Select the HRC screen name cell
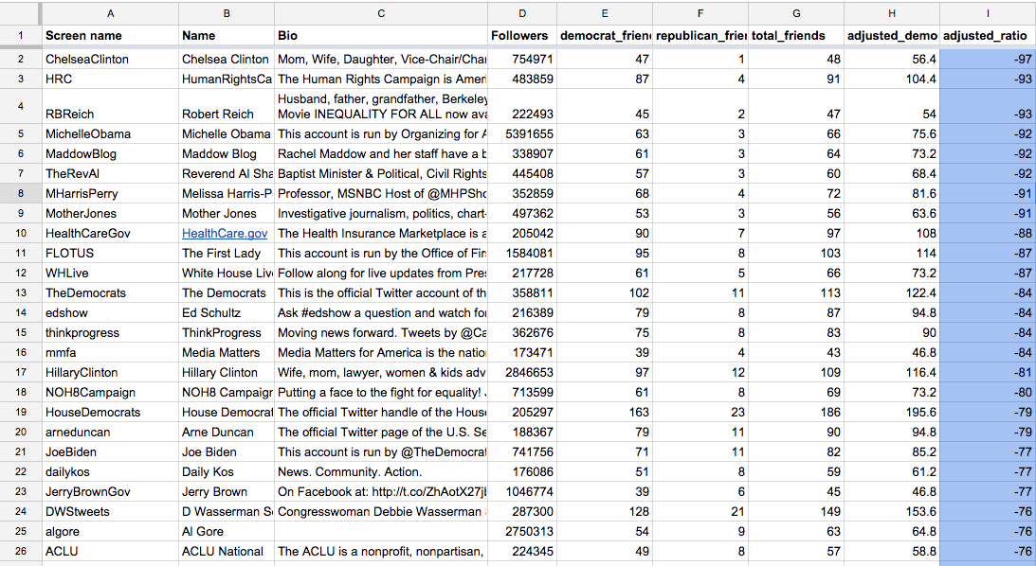Screen dimensions: 1036x566 coord(110,80)
